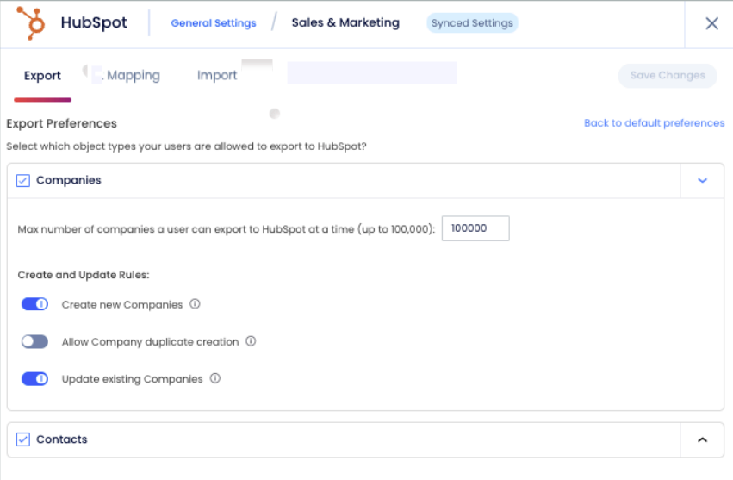
Task: Click info icon beside Create new Companies
Action: coord(196,304)
